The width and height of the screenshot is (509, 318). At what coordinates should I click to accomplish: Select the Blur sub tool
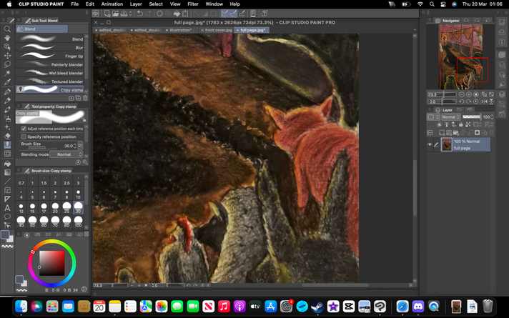click(x=50, y=47)
